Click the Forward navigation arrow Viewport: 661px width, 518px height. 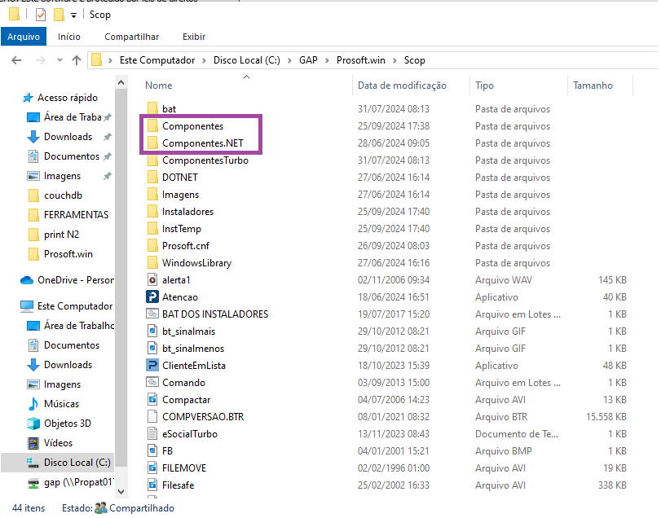pyautogui.click(x=41, y=60)
